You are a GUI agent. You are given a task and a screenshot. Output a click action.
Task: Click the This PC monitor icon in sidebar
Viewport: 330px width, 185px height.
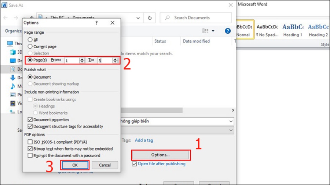tap(10, 44)
